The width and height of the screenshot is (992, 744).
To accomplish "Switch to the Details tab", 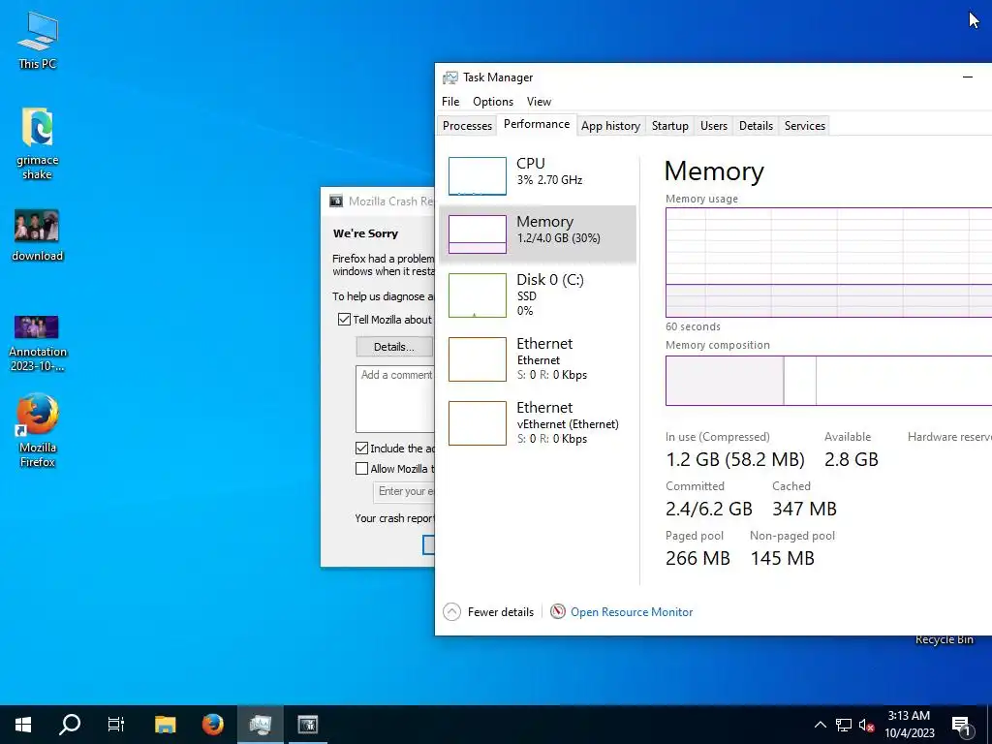I will [756, 125].
